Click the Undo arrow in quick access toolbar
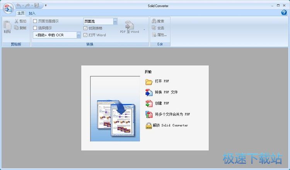This screenshot has width=290, height=170. click(19, 5)
